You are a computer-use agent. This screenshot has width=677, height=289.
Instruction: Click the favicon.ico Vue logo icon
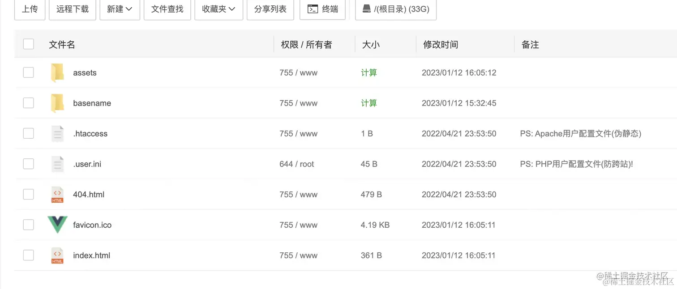[57, 225]
